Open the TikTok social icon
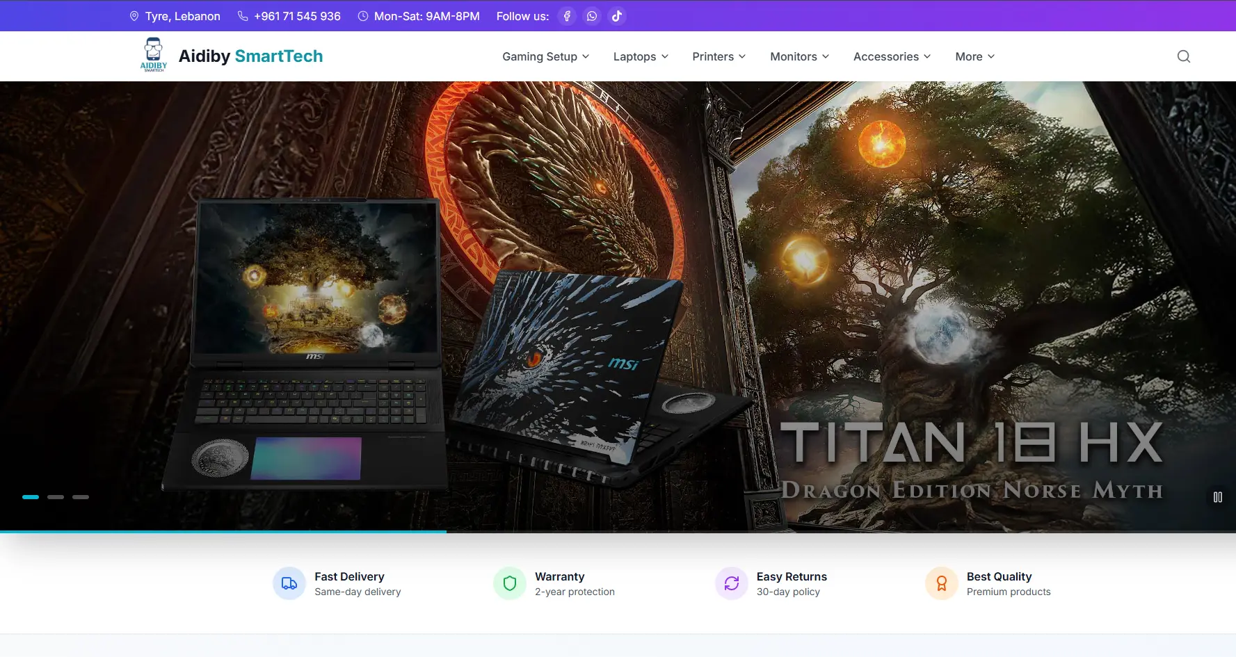Screen dimensions: 1236x657 click(617, 16)
